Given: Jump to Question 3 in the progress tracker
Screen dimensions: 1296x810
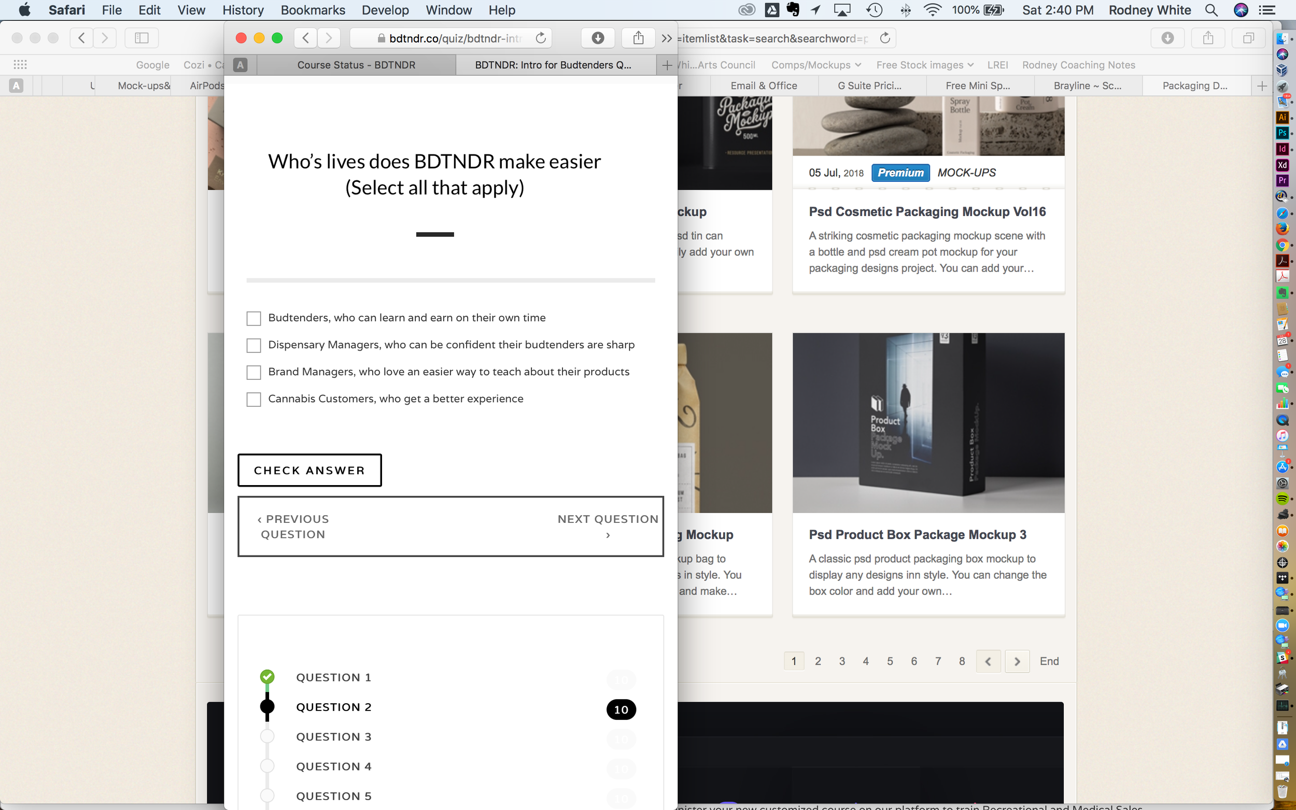Looking at the screenshot, I should point(333,736).
